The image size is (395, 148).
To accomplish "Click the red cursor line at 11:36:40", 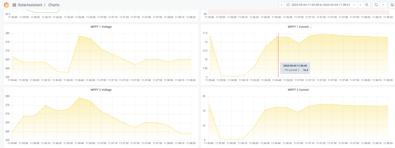I will (278, 55).
